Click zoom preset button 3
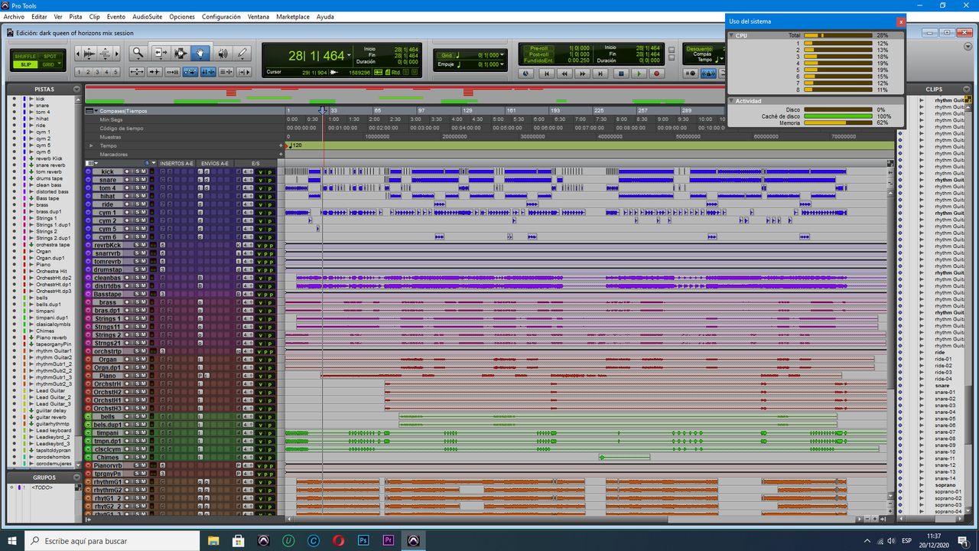This screenshot has height=551, width=979. pyautogui.click(x=97, y=72)
